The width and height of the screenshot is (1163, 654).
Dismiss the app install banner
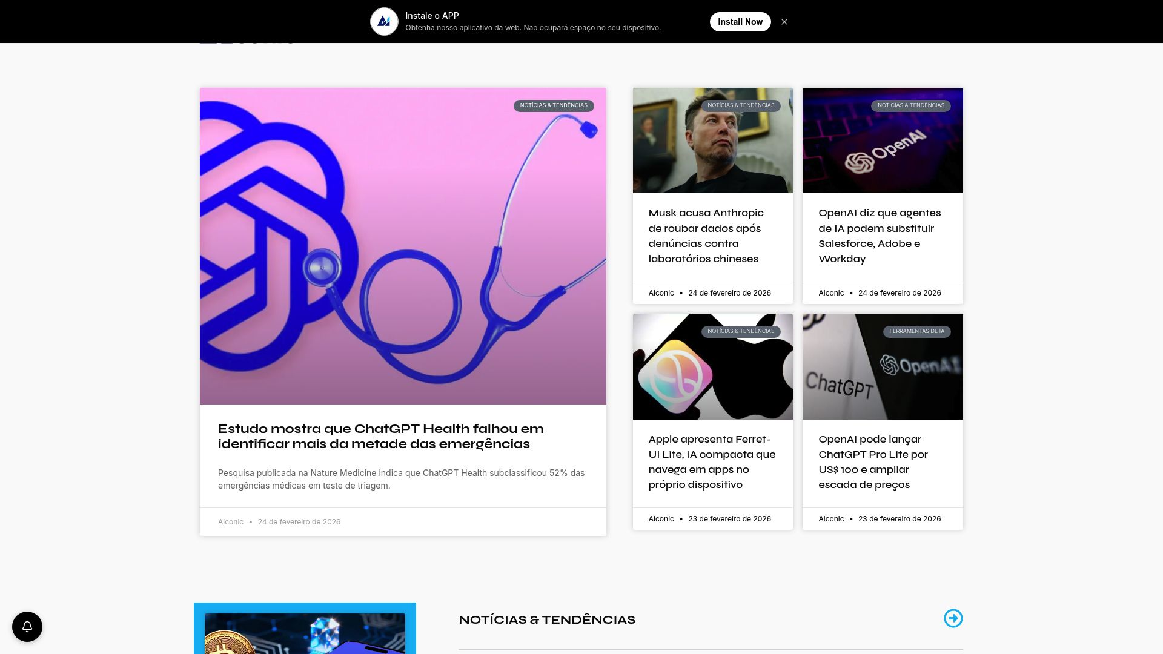[x=784, y=22]
